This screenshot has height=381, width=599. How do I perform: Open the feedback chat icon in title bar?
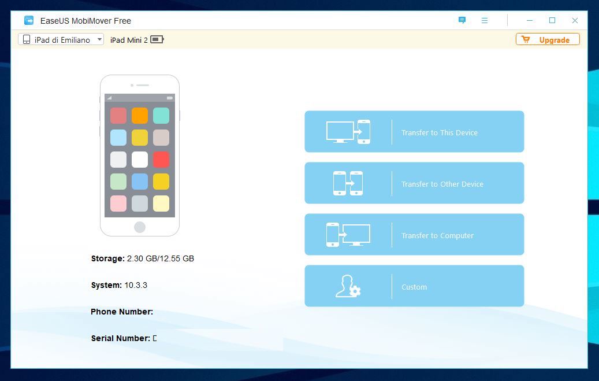(462, 20)
